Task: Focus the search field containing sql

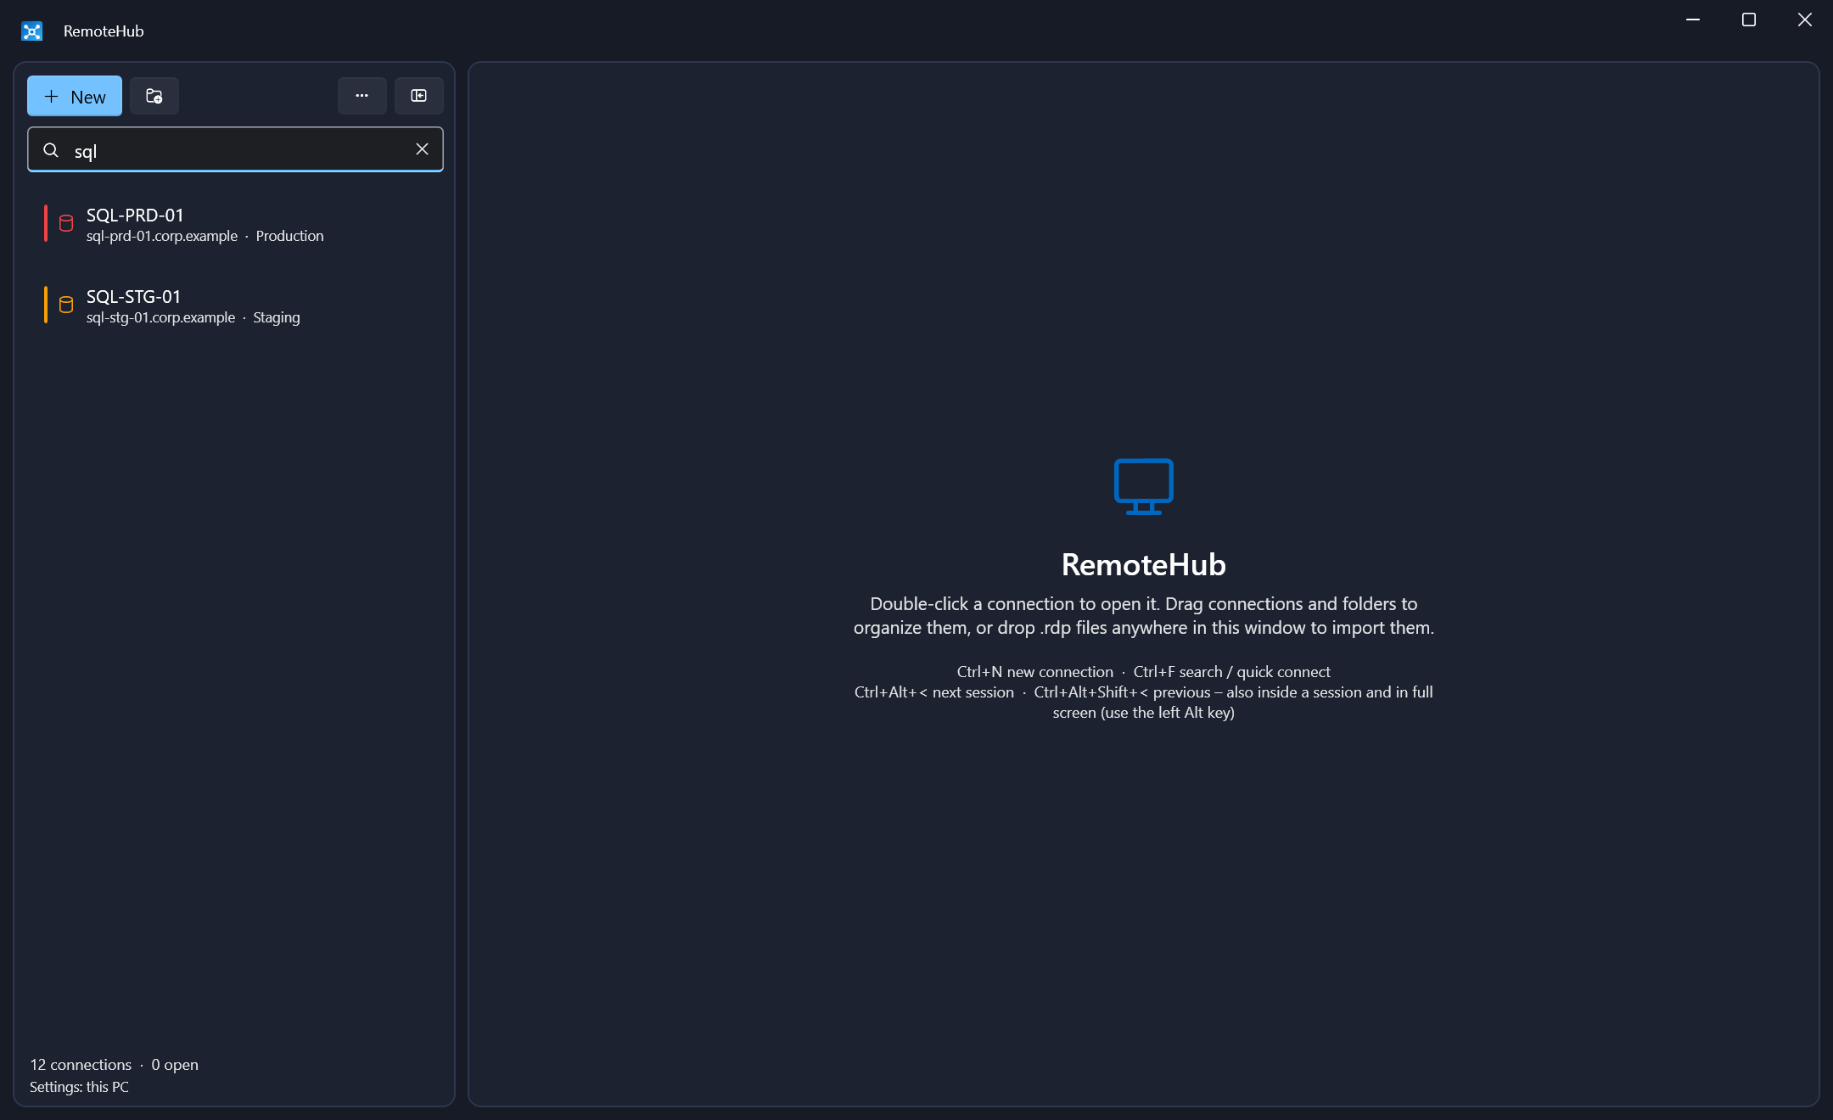Action: pos(235,150)
